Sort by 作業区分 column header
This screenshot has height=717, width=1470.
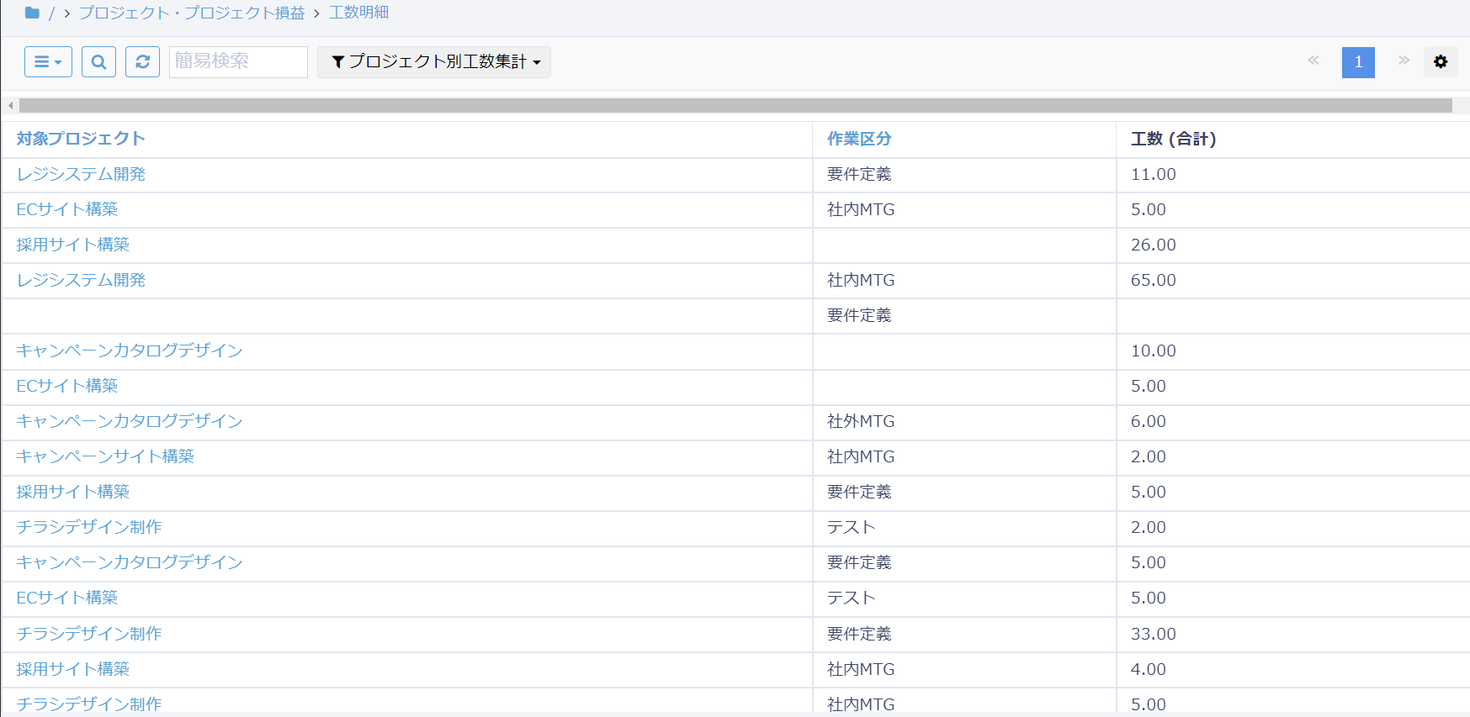858,139
